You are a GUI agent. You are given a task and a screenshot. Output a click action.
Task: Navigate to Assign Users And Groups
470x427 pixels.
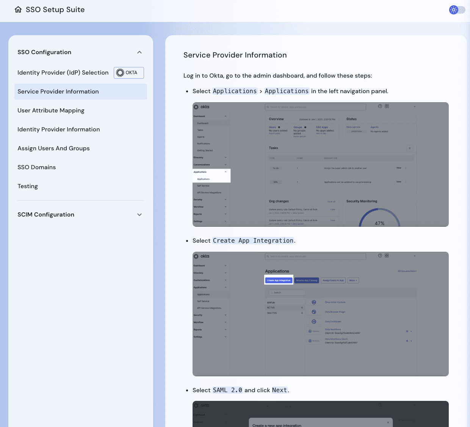coord(53,148)
